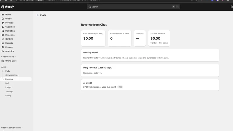Click the All-Time Revenue card

(159, 38)
